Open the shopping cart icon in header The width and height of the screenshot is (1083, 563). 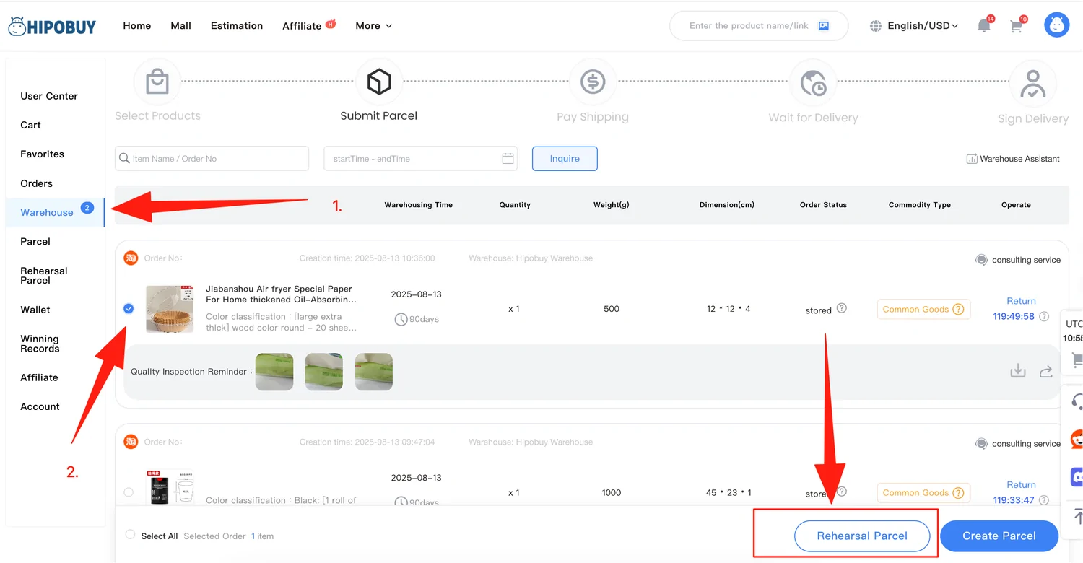click(1017, 27)
